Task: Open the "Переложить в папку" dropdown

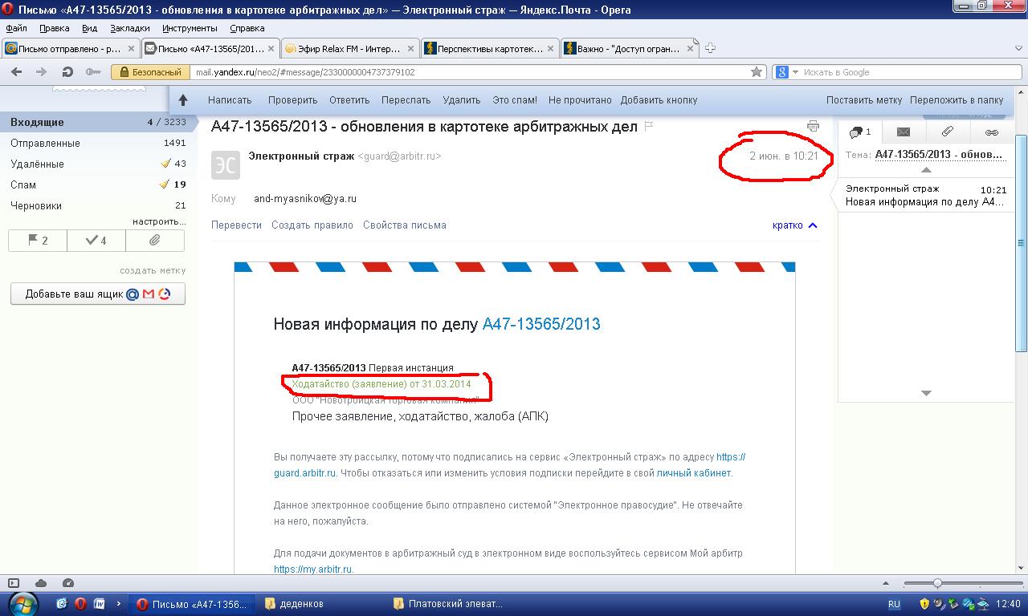Action: point(957,100)
